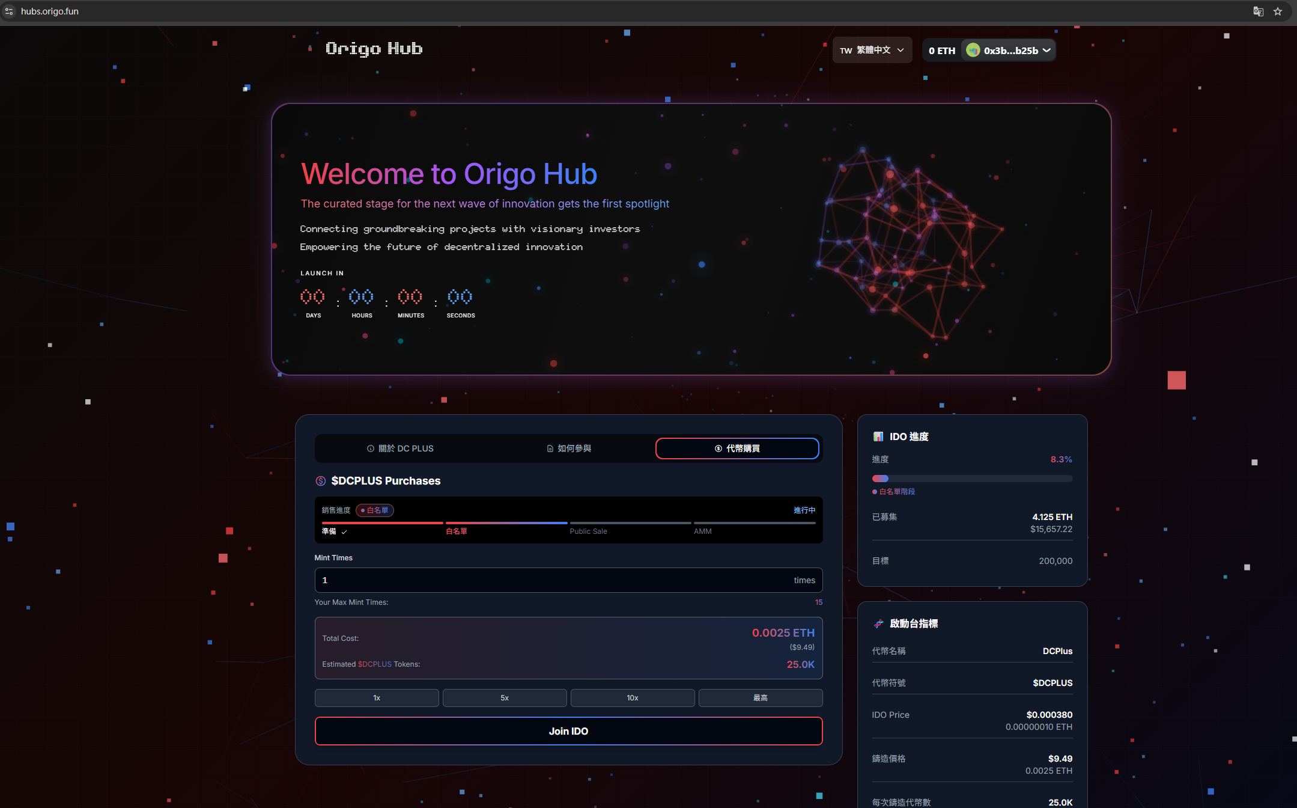Switch to the 代幣購買 tab

coord(737,448)
